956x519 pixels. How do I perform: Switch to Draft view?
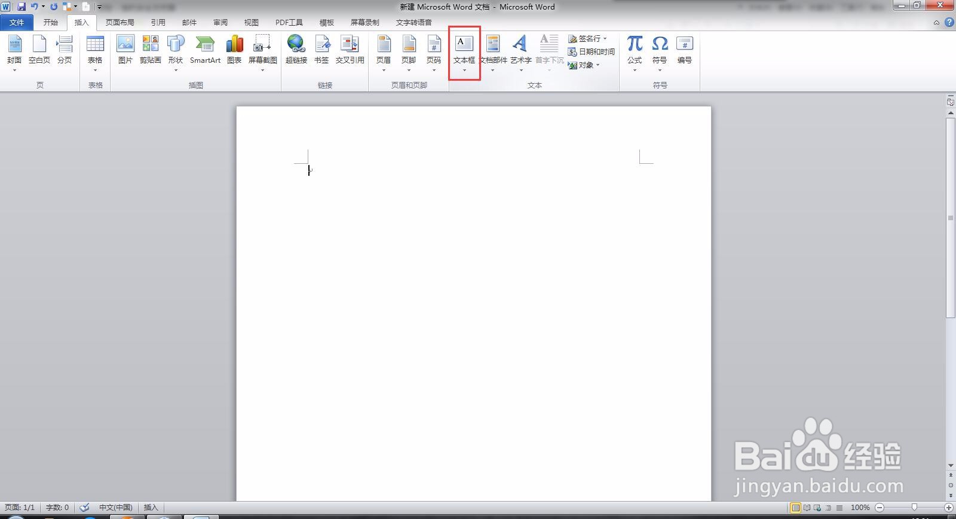pyautogui.click(x=839, y=508)
